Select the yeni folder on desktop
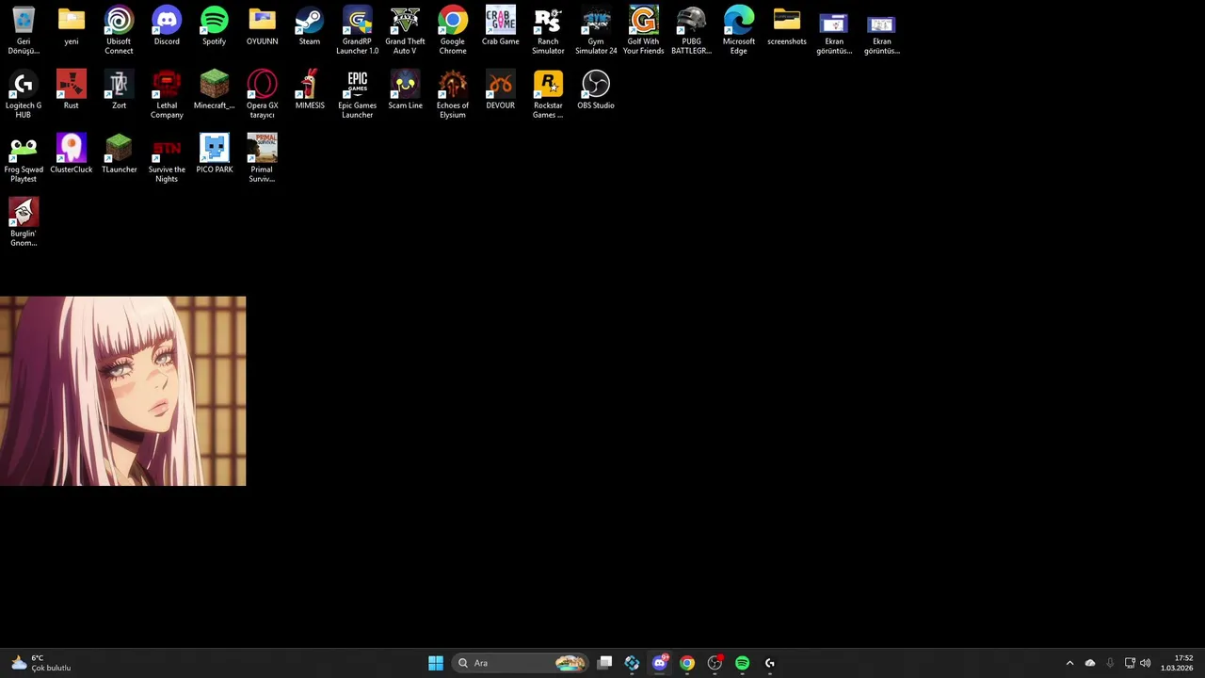The image size is (1205, 678). [x=72, y=26]
